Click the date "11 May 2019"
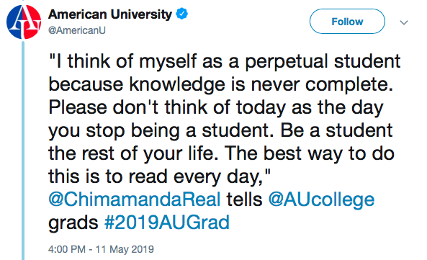 125,249
